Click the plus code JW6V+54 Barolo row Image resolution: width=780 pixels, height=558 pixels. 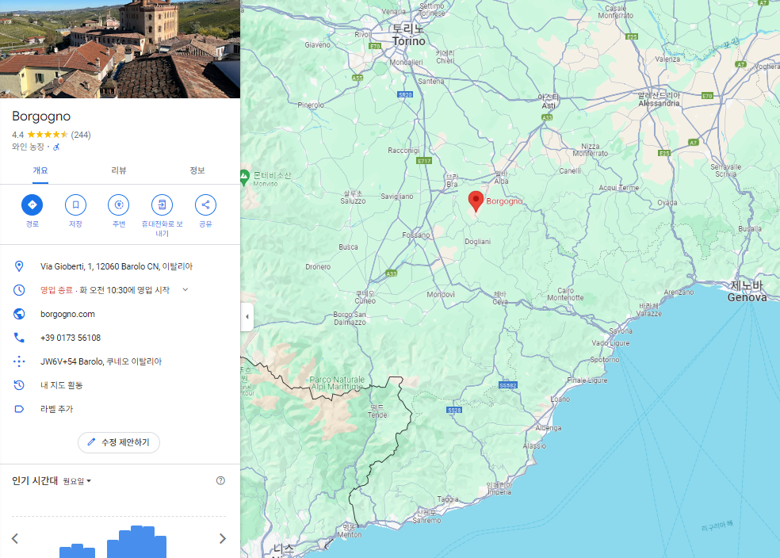120,361
